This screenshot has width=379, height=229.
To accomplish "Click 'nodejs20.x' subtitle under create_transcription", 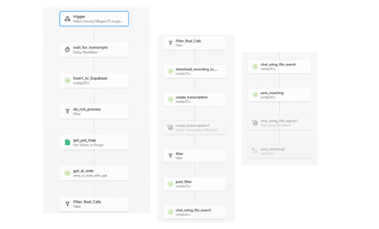I will [x=183, y=101].
